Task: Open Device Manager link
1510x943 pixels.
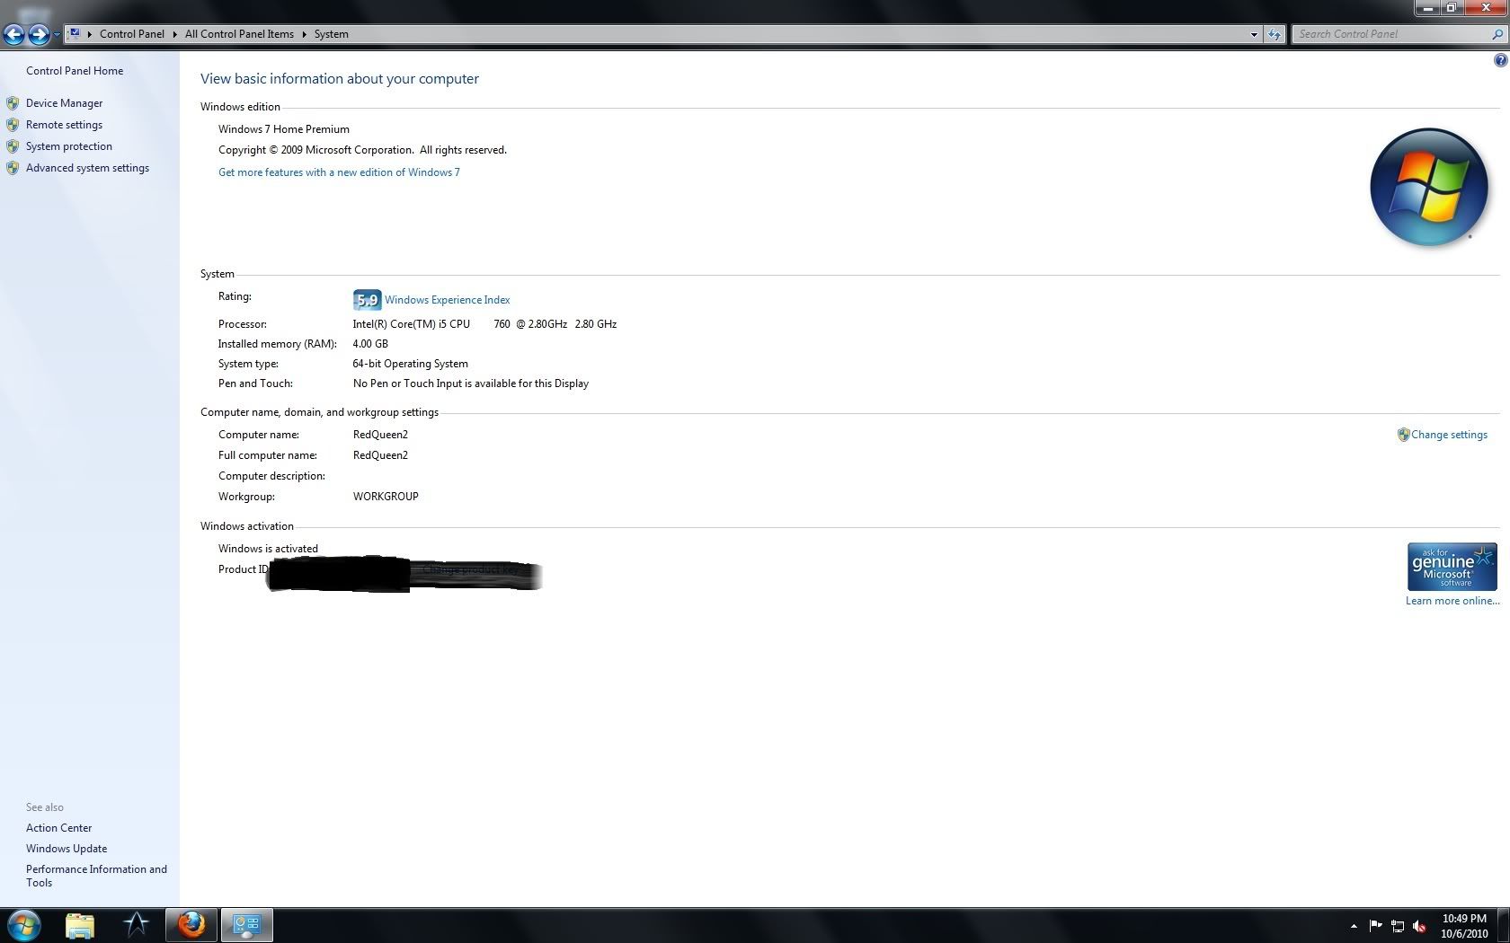Action: pyautogui.click(x=64, y=103)
